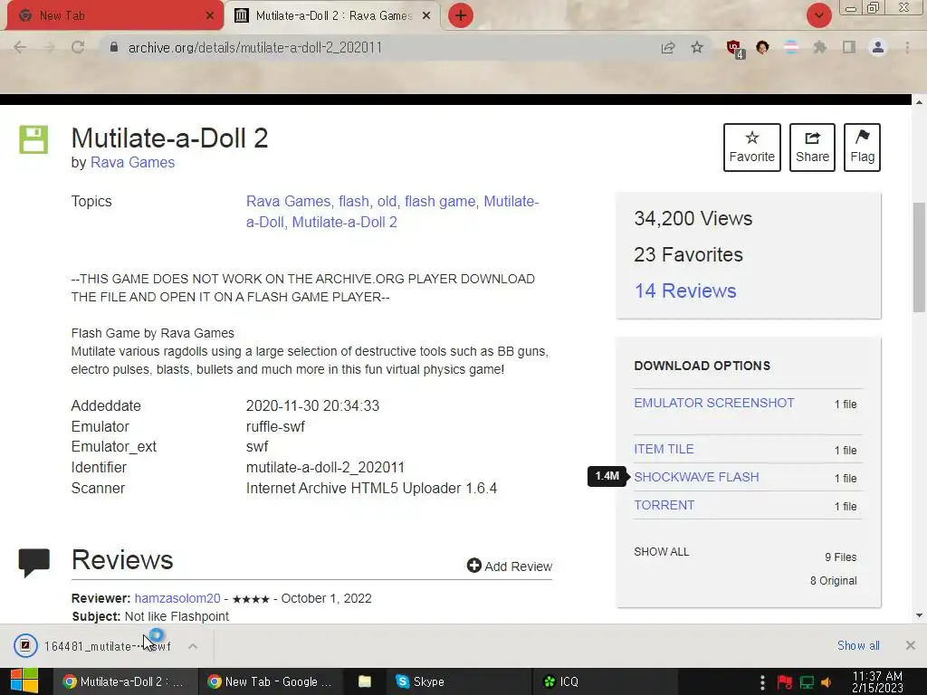Close the Mutilate-a-Doll 2 tab
Image resolution: width=927 pixels, height=695 pixels.
point(426,15)
